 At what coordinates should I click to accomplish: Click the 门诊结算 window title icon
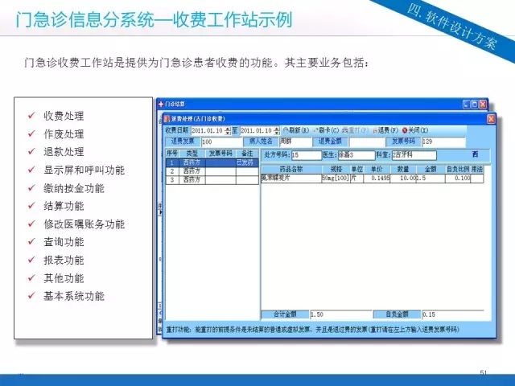(x=161, y=105)
